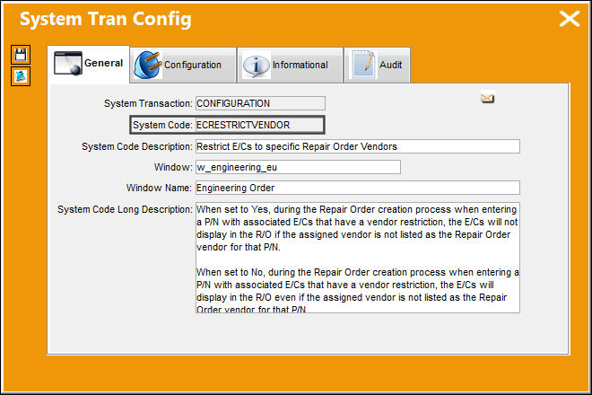Image resolution: width=592 pixels, height=395 pixels.
Task: Click the System Code field ECRESTRICTVENDOR
Action: click(x=259, y=125)
